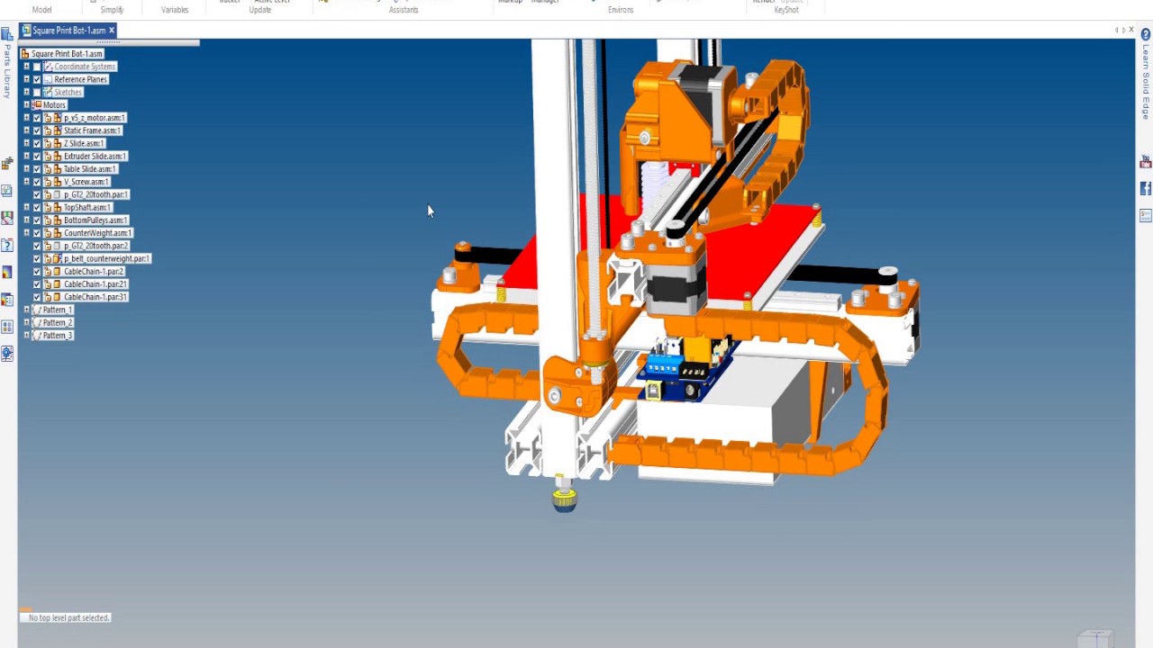
Task: Click the root assembly icon of Square Print Bot-1.asm
Action: 25,54
